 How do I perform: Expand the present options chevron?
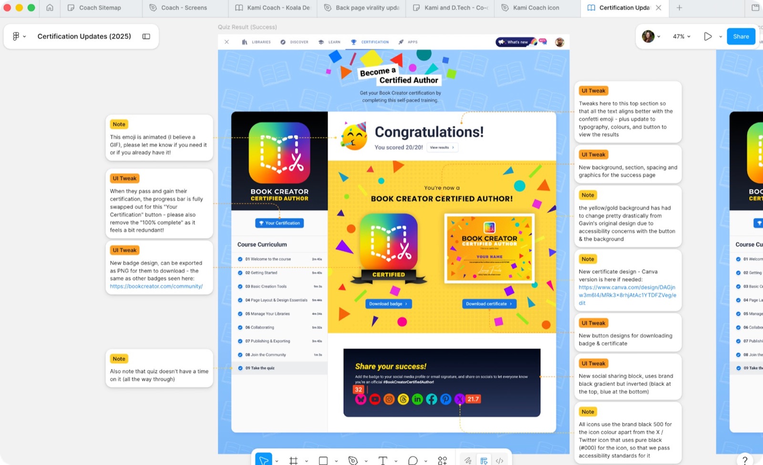[721, 37]
